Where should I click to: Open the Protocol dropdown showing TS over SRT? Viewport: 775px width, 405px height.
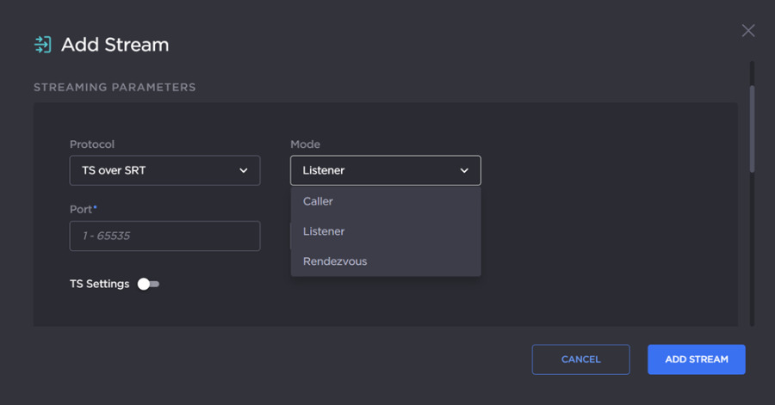coord(164,170)
